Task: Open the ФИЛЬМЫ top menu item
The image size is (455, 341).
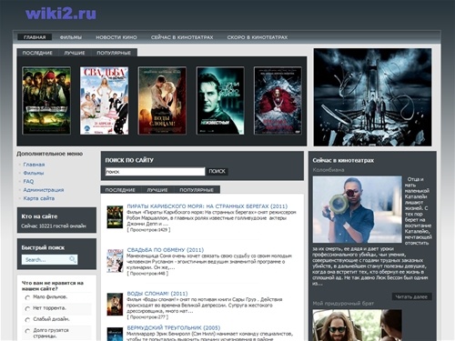Action: click(x=71, y=37)
